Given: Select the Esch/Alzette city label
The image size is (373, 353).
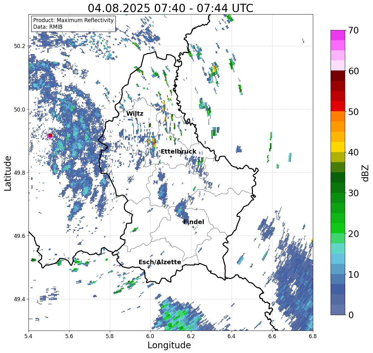Looking at the screenshot, I should tap(160, 262).
